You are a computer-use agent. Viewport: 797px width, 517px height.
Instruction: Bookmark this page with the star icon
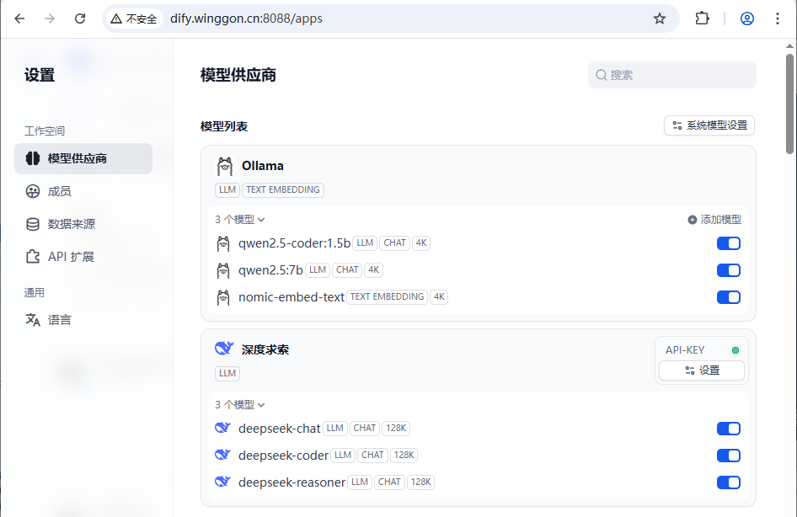tap(660, 19)
